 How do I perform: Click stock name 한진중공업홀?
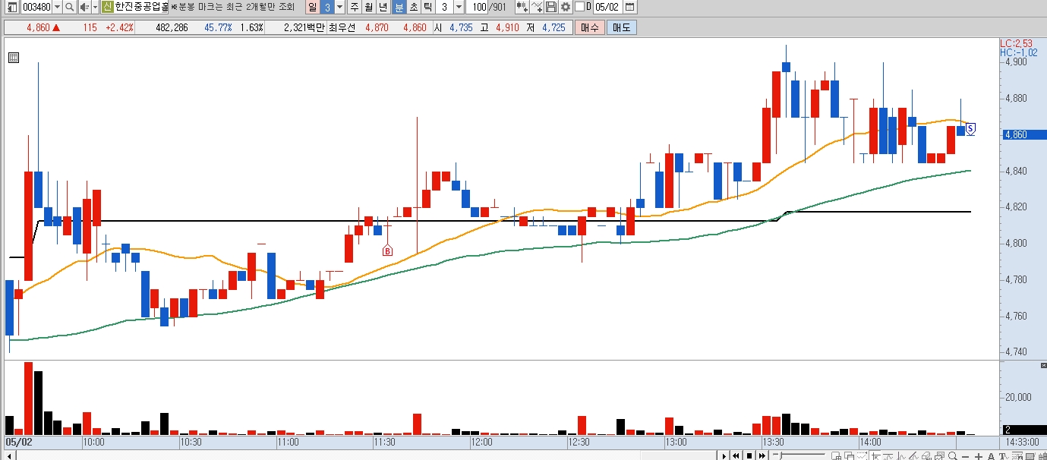(x=141, y=7)
